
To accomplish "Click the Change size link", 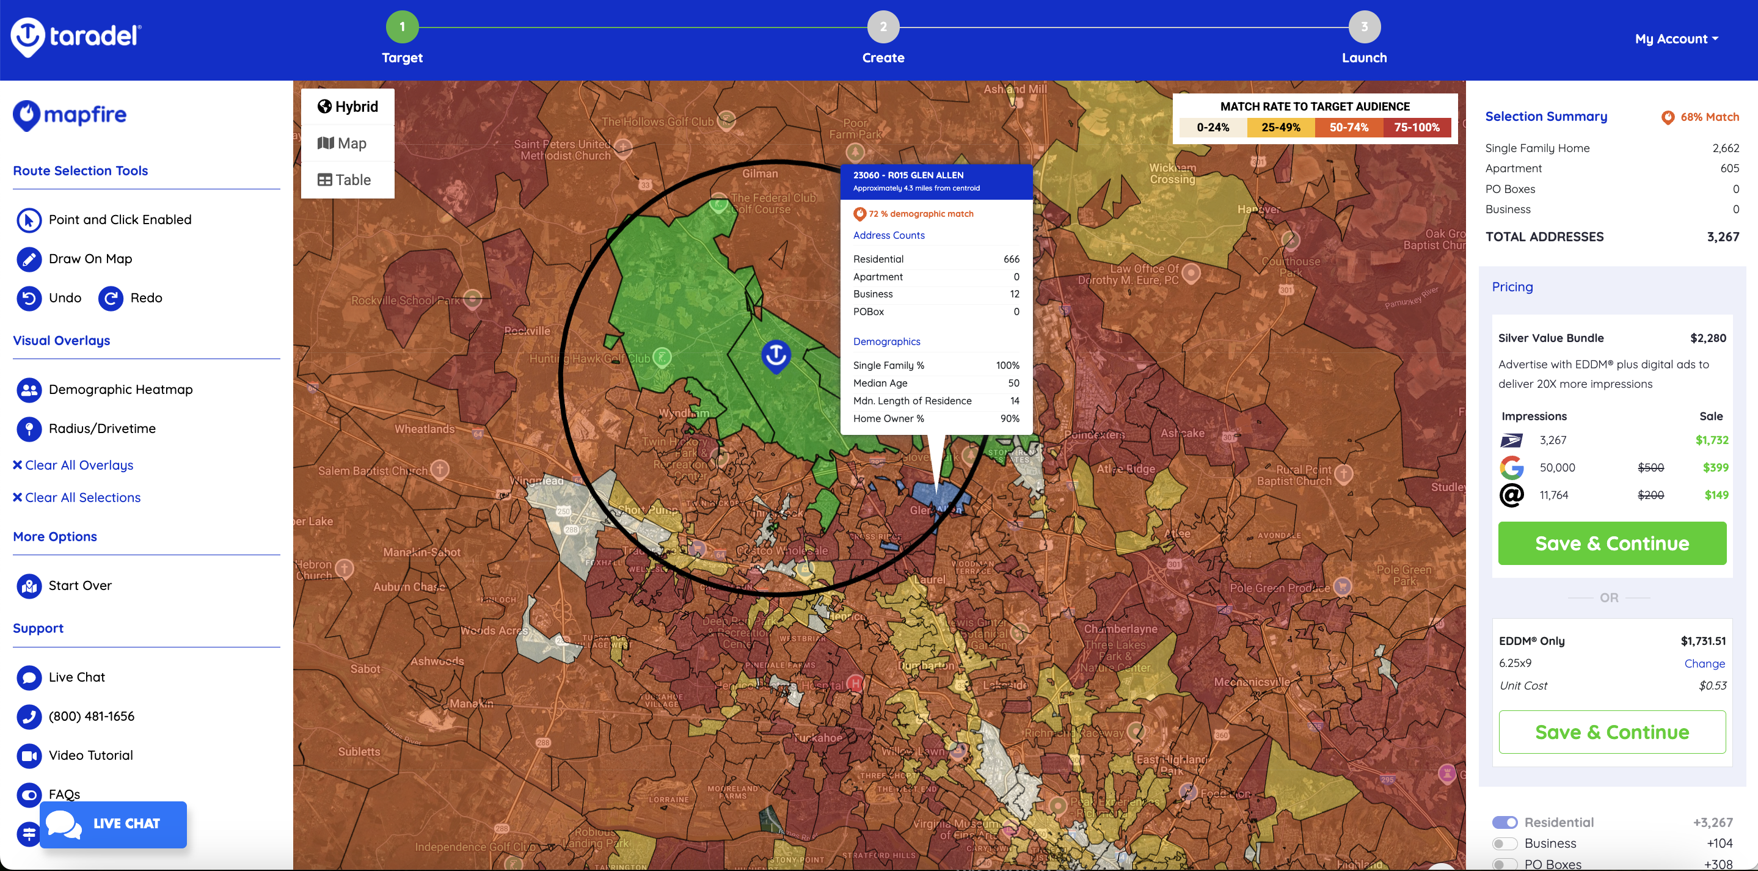I will coord(1704,663).
